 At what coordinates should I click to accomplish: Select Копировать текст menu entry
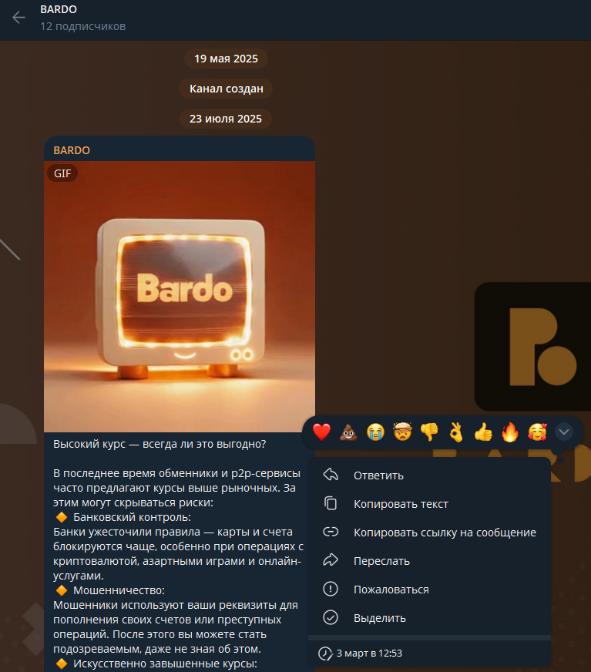click(429, 504)
